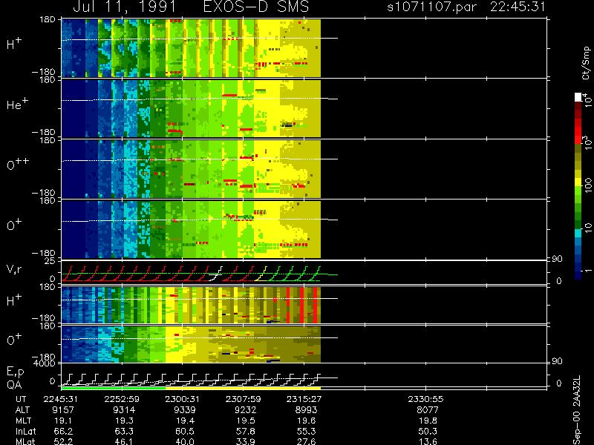Click InLat value '63.3'

pos(124,431)
